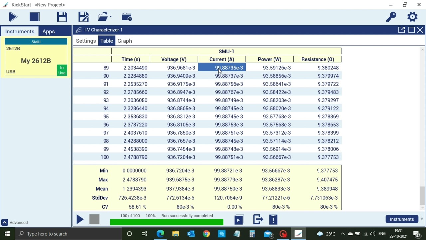Select the voltage cell 936.9681e-3
Screen dimensions: 426x240
click(x=174, y=68)
